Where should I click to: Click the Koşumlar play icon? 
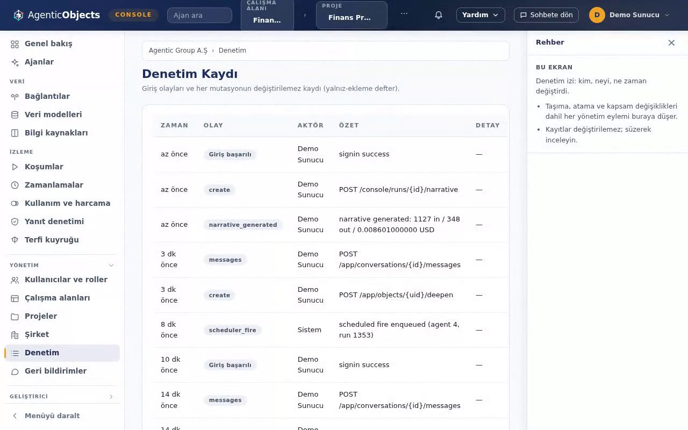tap(15, 167)
